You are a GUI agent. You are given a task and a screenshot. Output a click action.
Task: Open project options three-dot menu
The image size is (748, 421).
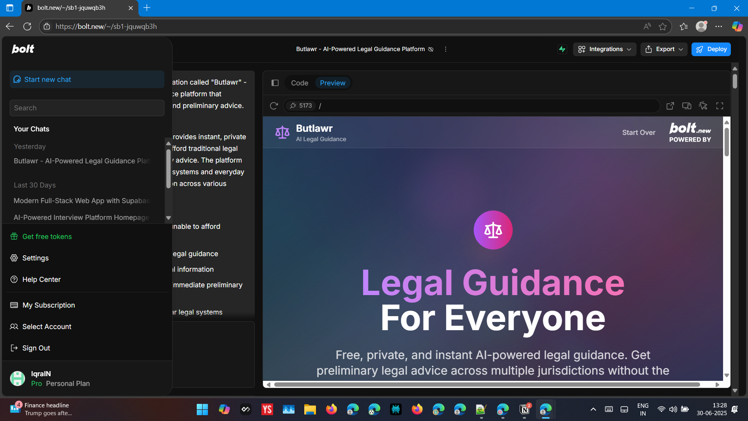click(445, 49)
